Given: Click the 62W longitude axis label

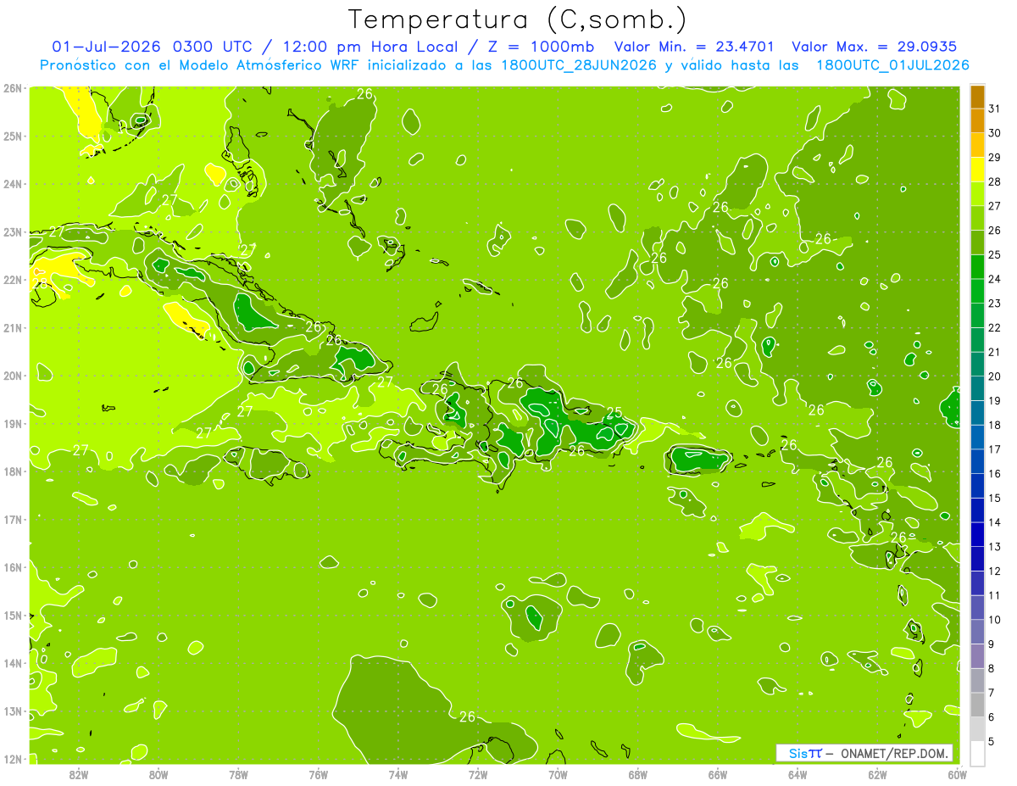Looking at the screenshot, I should (877, 775).
